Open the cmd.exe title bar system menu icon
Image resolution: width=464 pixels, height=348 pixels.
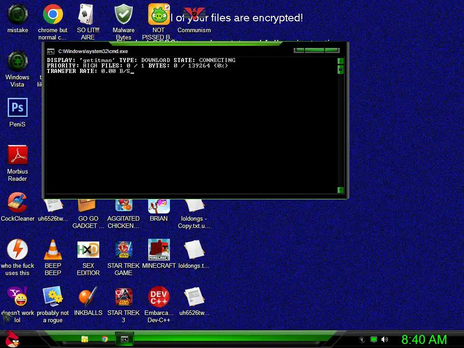tap(51, 52)
